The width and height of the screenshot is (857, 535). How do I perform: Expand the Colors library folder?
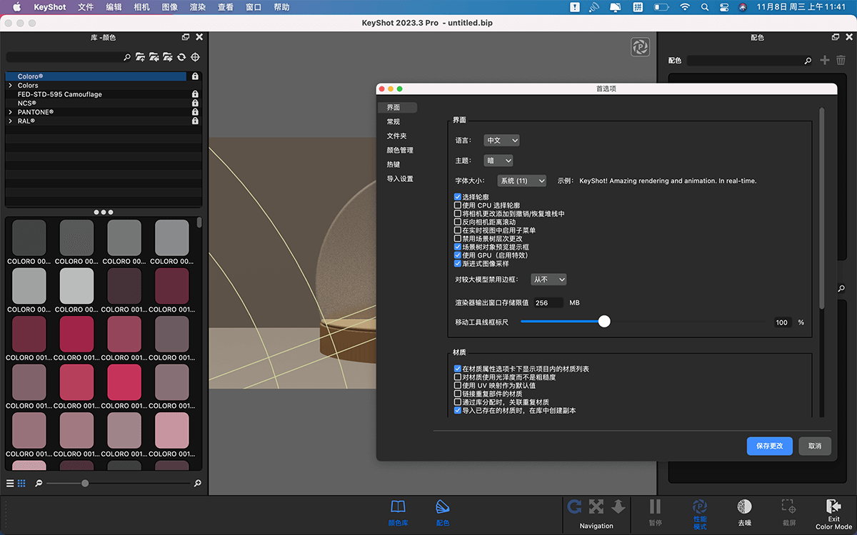pos(10,86)
